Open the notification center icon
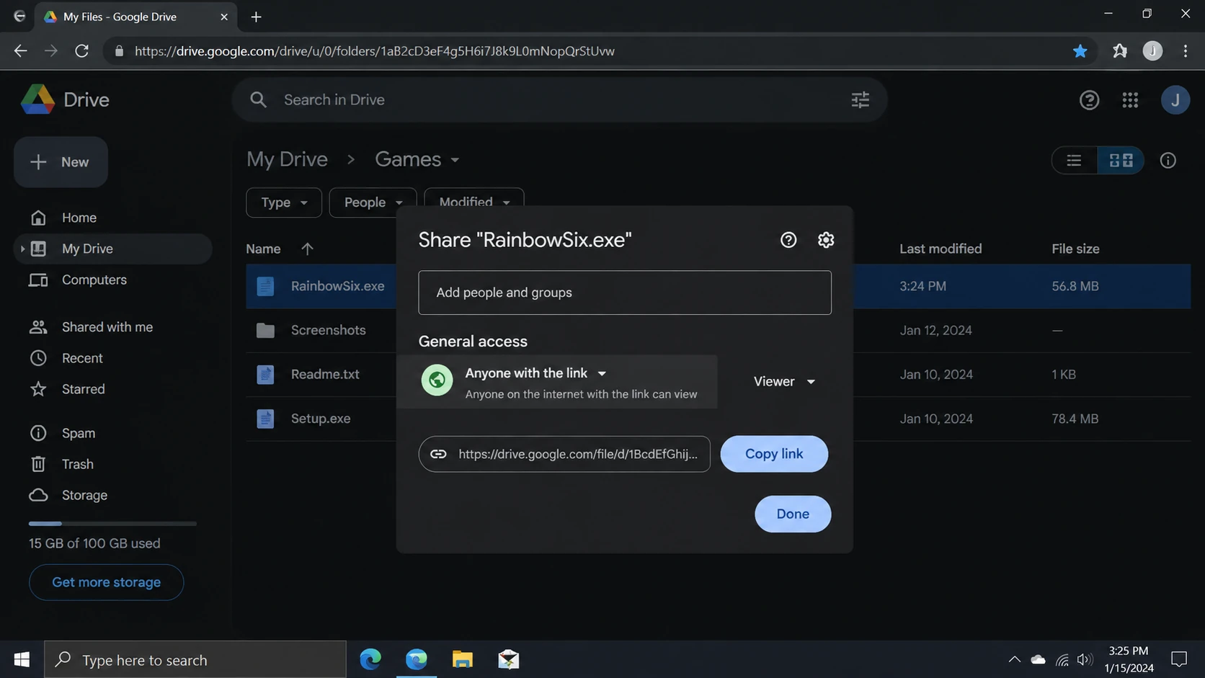Screen dimensions: 1205x678 (1179, 659)
